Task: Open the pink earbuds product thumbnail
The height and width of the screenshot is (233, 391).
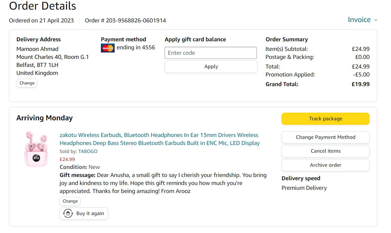Action: pyautogui.click(x=36, y=149)
